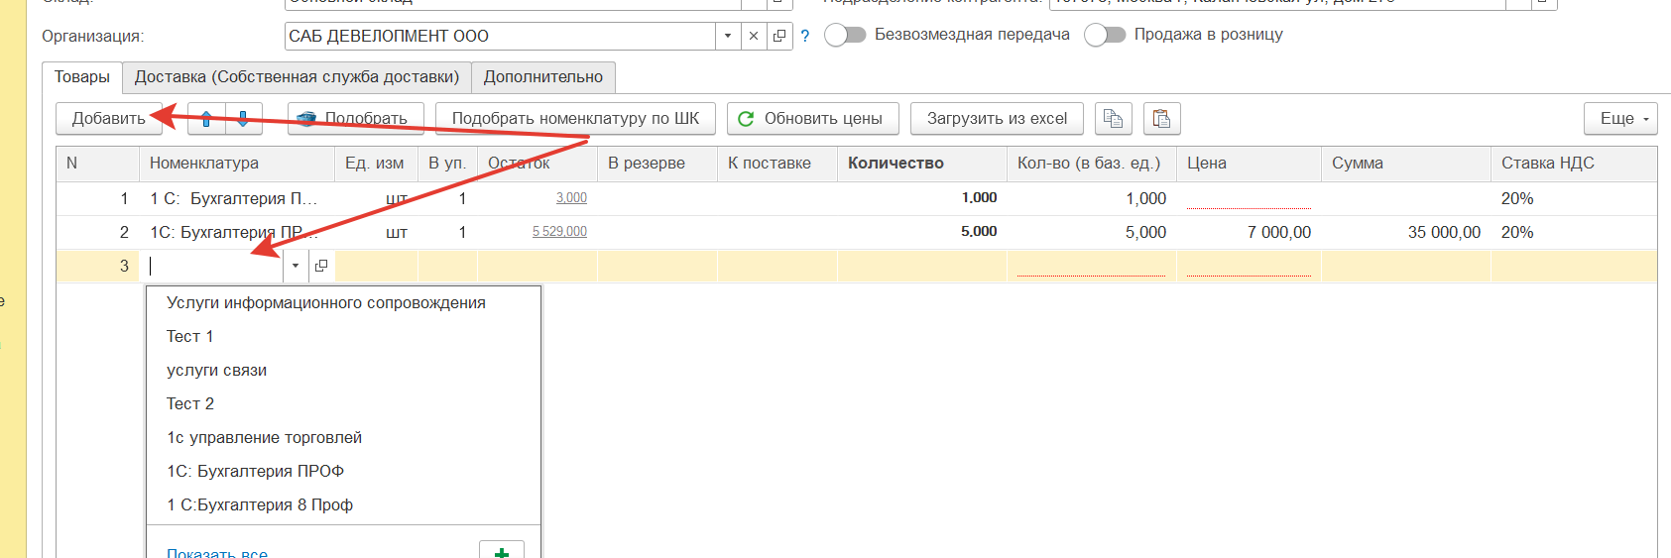Open the Организация record icon
This screenshot has width=1671, height=558.
tap(779, 36)
